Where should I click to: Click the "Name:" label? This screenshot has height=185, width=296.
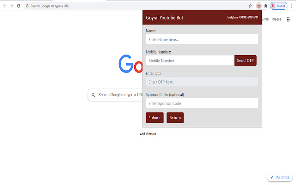(x=151, y=31)
